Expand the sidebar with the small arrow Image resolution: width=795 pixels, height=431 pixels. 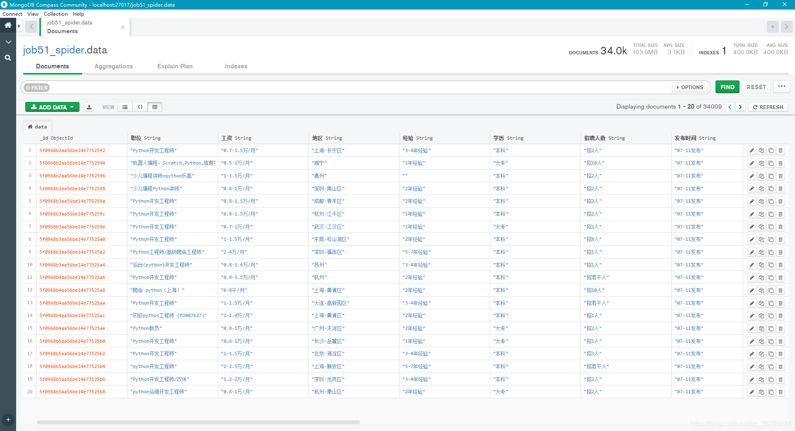tap(19, 26)
